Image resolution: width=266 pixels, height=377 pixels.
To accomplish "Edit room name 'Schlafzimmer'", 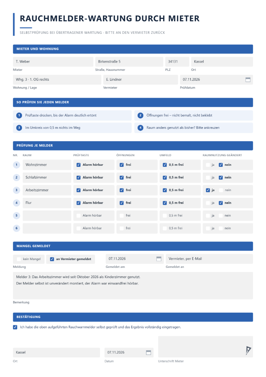I will (47, 177).
